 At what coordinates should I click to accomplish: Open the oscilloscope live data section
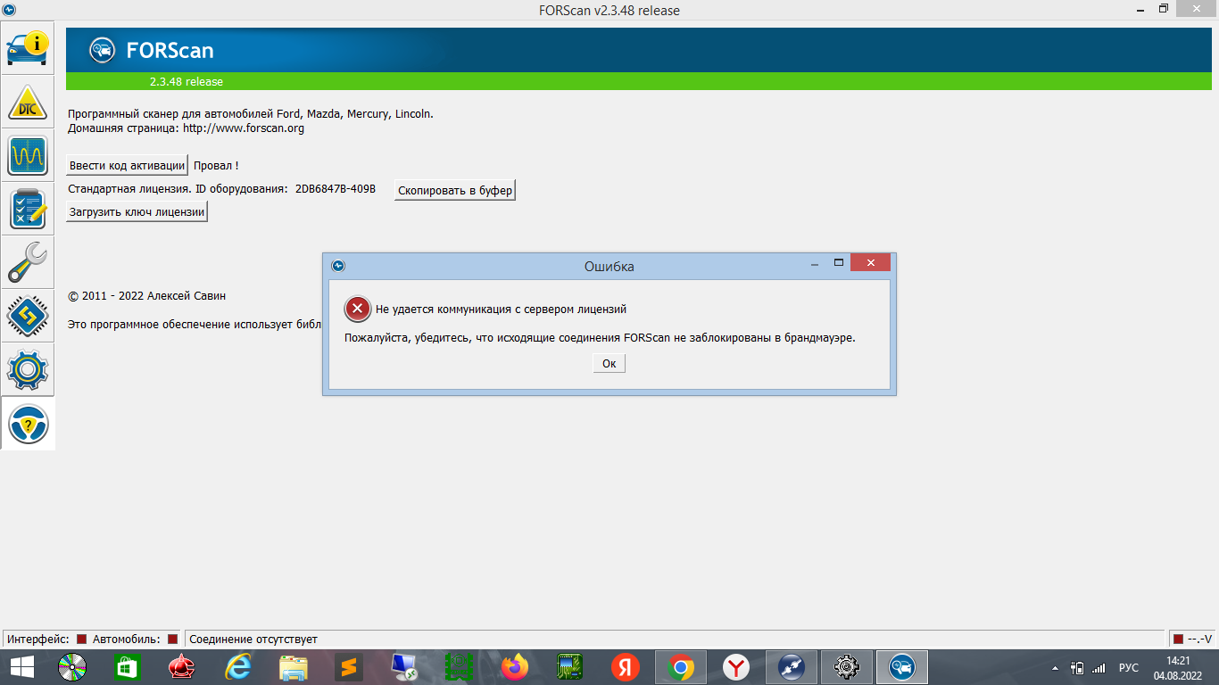pyautogui.click(x=28, y=156)
